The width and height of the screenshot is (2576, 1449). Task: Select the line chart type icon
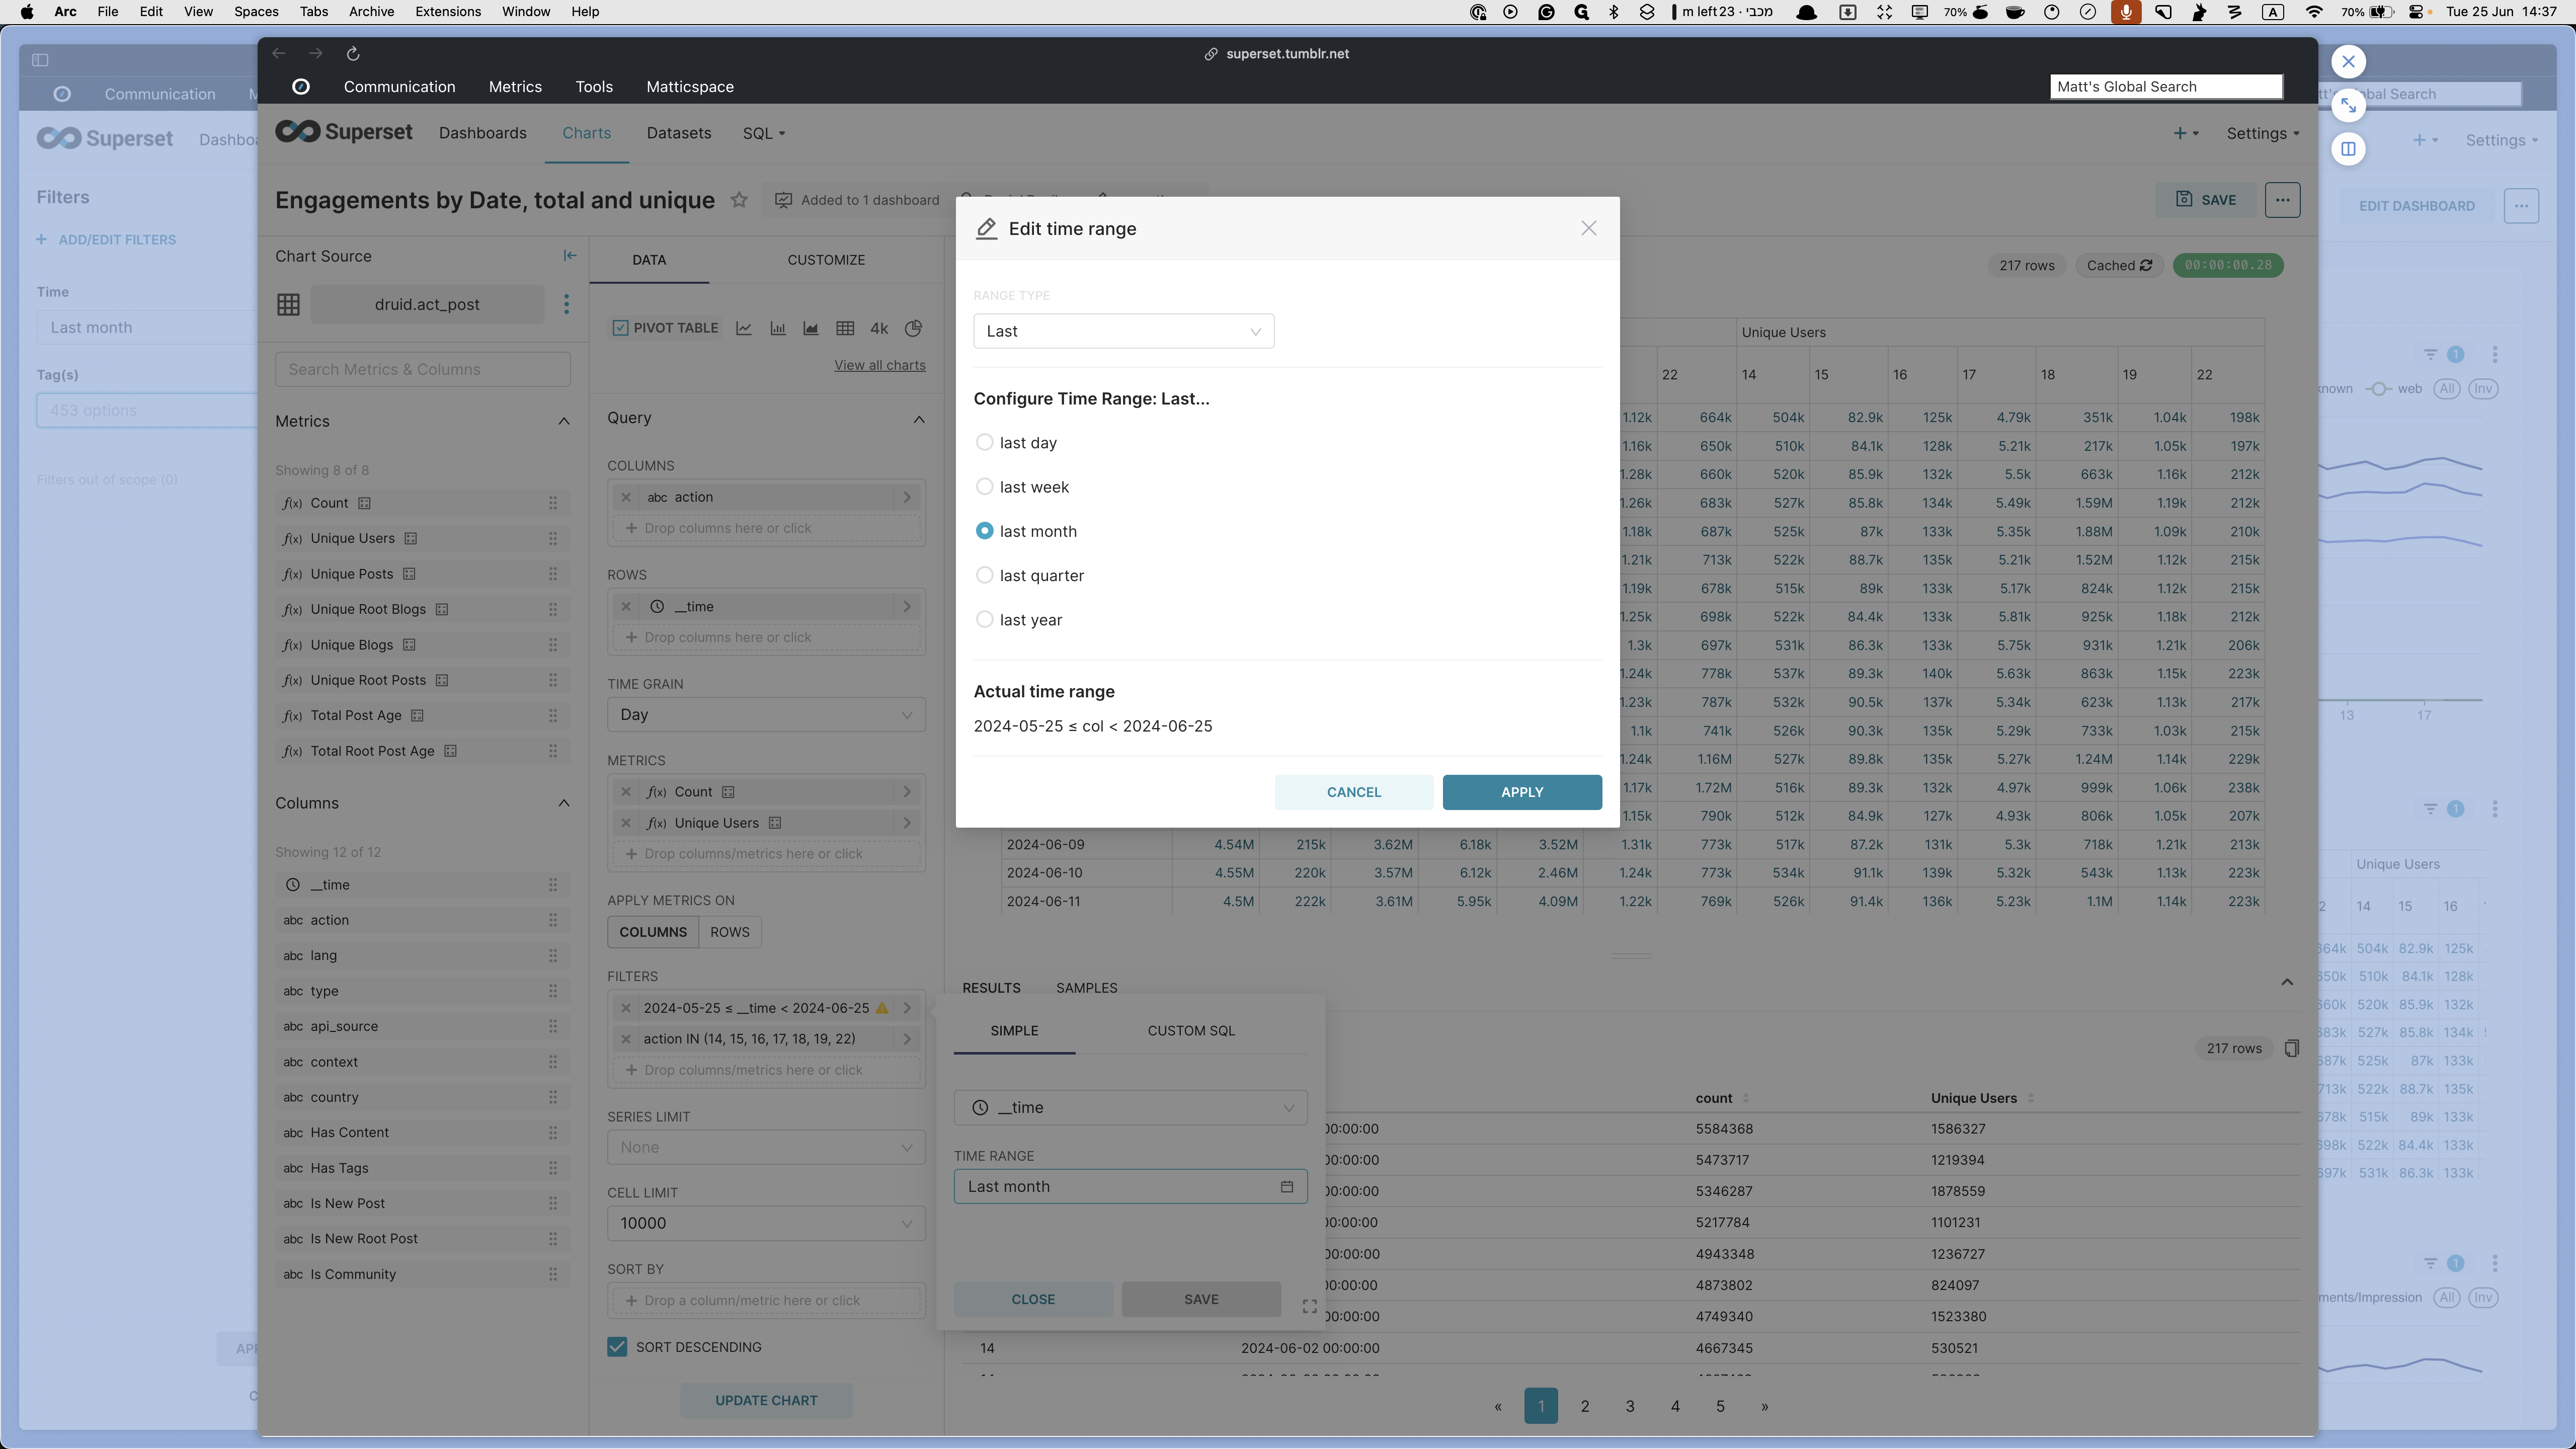(744, 328)
